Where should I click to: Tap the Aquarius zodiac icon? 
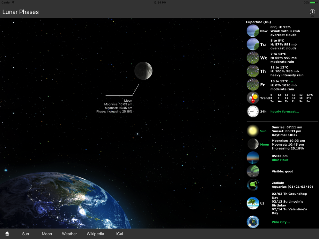[253, 185]
